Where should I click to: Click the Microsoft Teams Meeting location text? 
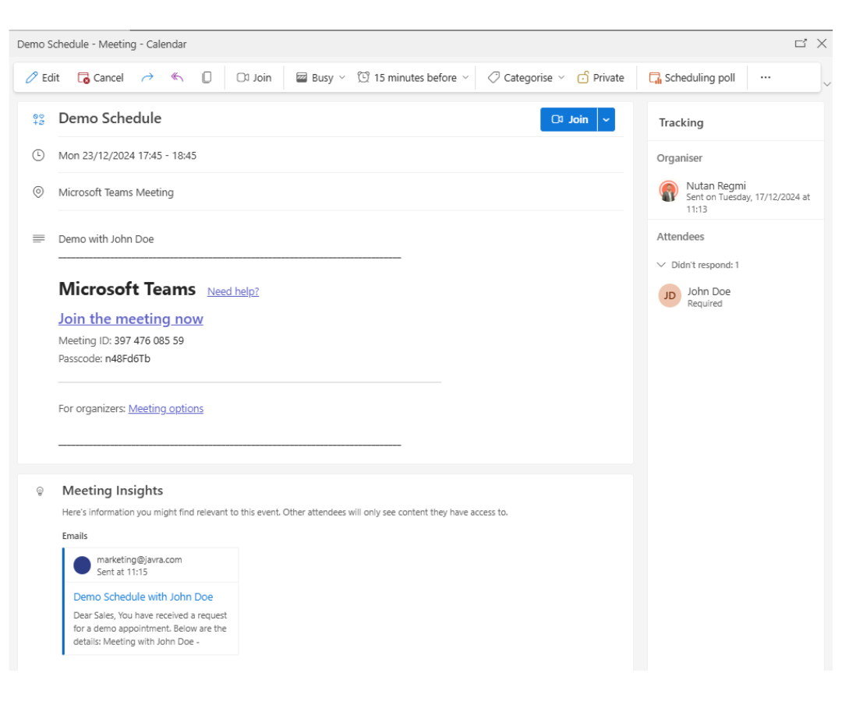point(116,192)
